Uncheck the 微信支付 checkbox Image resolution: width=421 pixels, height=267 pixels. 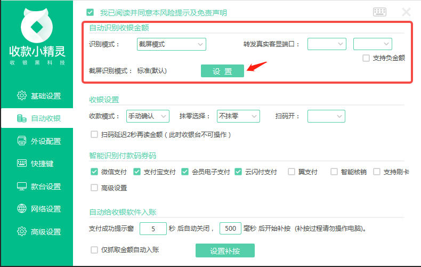pyautogui.click(x=94, y=172)
